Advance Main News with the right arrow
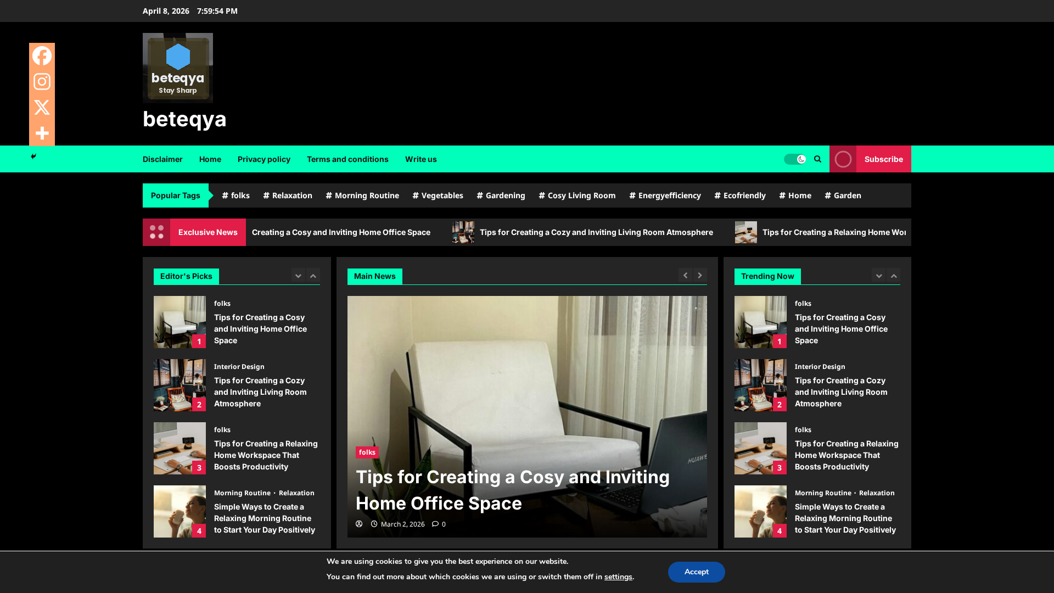The height and width of the screenshot is (593, 1054). [x=700, y=275]
